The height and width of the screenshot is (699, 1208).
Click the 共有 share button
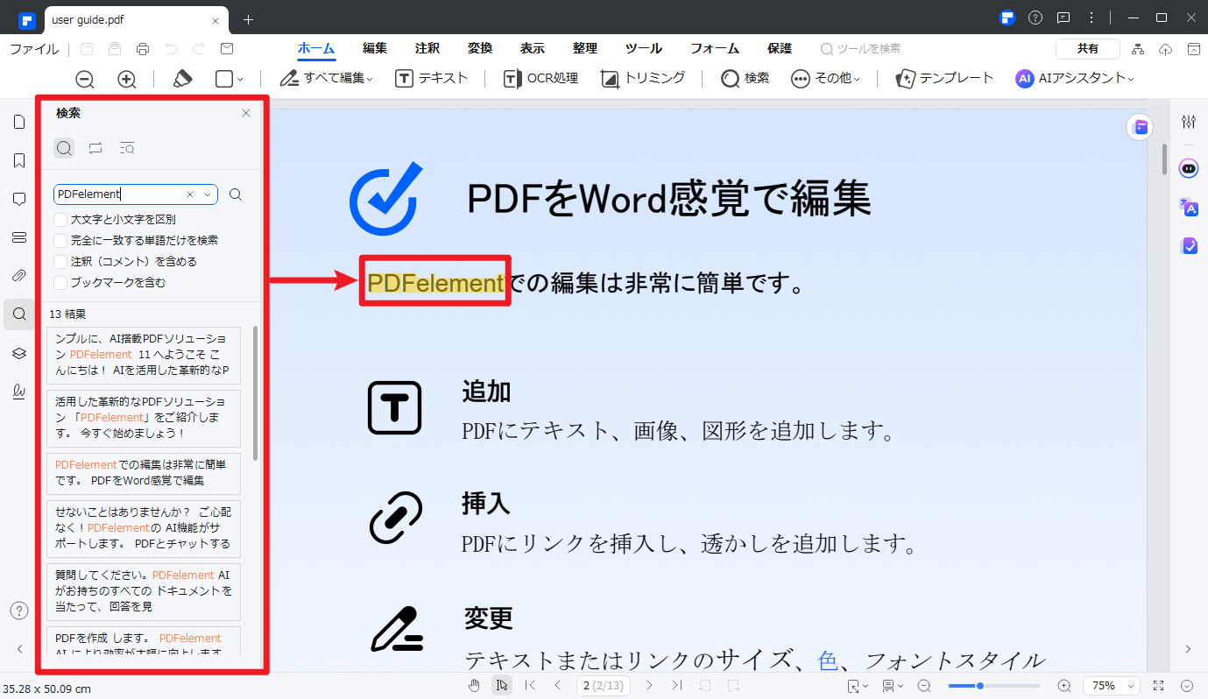tap(1088, 49)
